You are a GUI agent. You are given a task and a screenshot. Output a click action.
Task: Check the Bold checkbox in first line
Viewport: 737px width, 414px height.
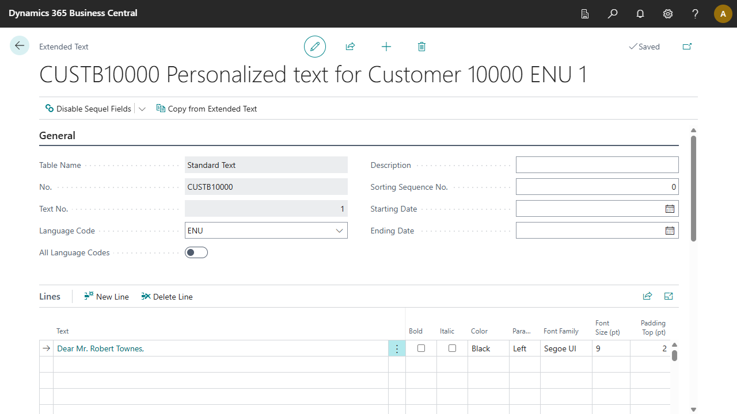421,348
